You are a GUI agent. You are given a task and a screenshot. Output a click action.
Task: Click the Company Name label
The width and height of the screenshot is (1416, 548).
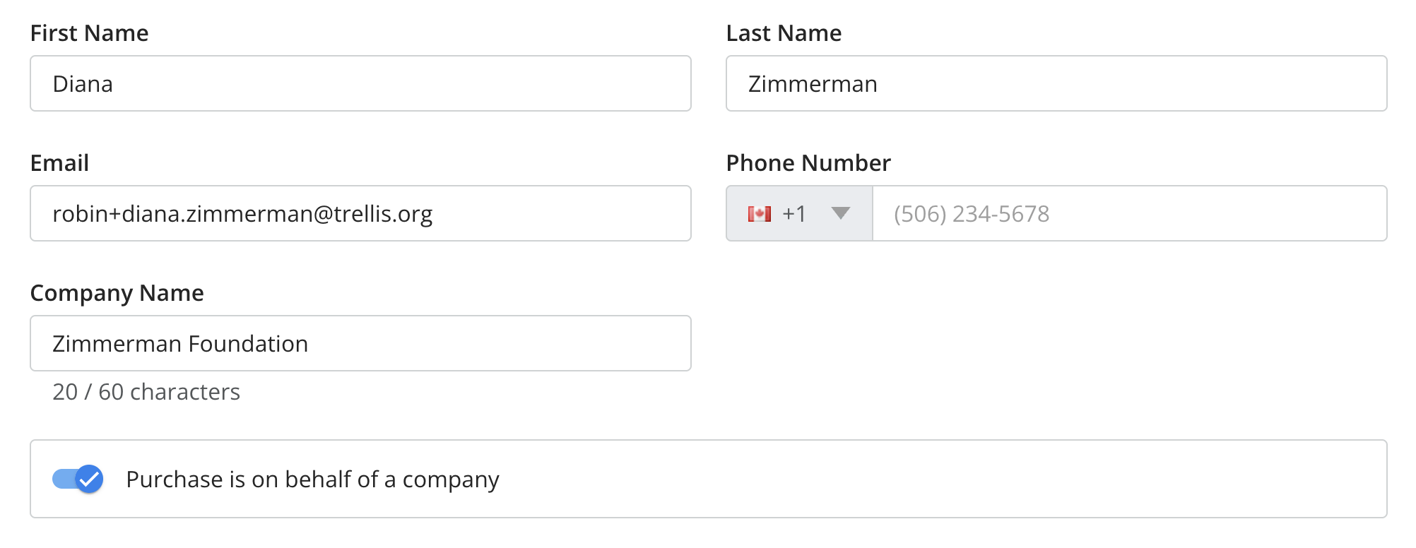click(117, 293)
